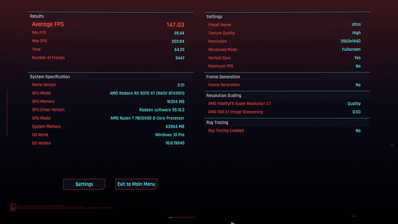This screenshot has height=224, width=398.
Task: Click the AMD FSR 2.1 Image Sharpening label
Action: [x=235, y=112]
